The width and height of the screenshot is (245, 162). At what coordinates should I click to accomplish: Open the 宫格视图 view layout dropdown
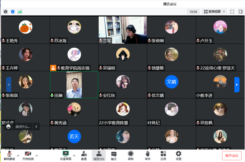214,12
